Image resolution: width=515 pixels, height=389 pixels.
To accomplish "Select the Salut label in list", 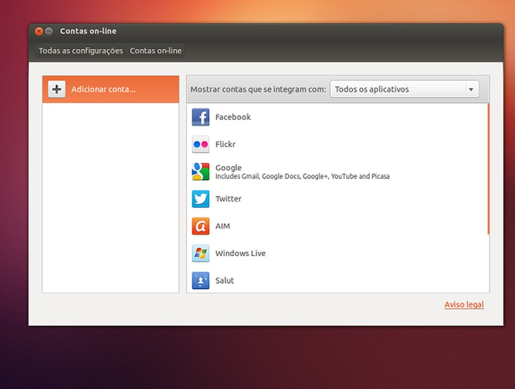I will point(225,281).
